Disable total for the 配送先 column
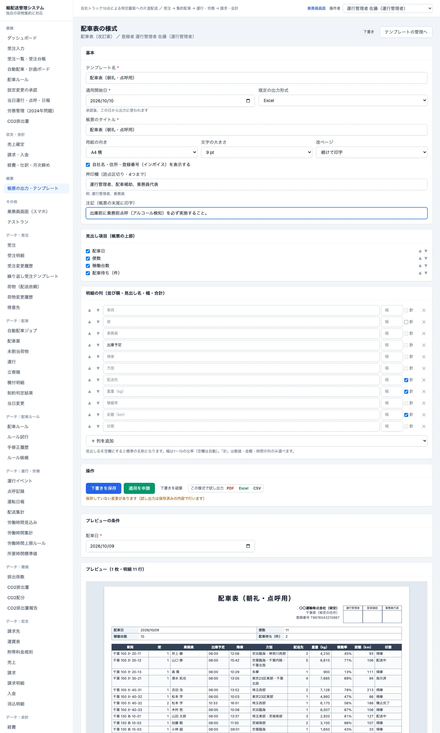This screenshot has width=440, height=733. pyautogui.click(x=406, y=380)
